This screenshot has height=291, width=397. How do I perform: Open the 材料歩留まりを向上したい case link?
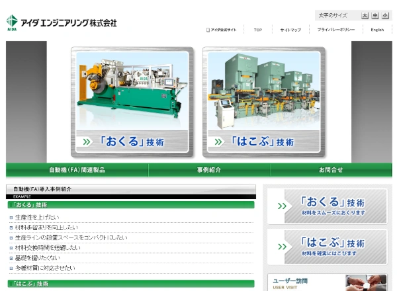(46, 228)
